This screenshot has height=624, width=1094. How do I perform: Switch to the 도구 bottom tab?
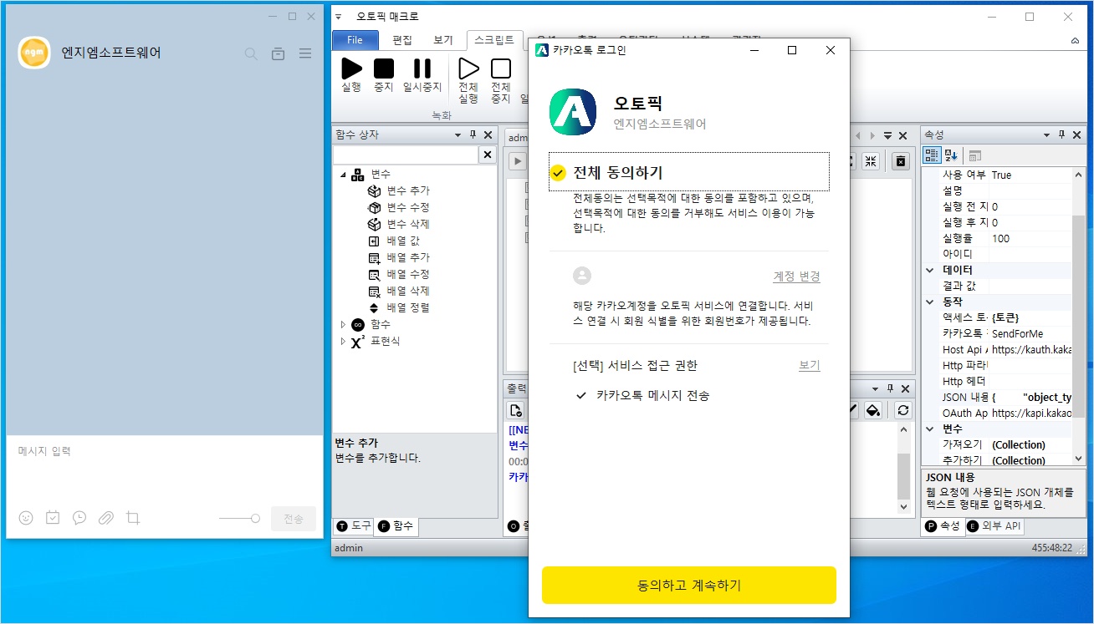[354, 526]
